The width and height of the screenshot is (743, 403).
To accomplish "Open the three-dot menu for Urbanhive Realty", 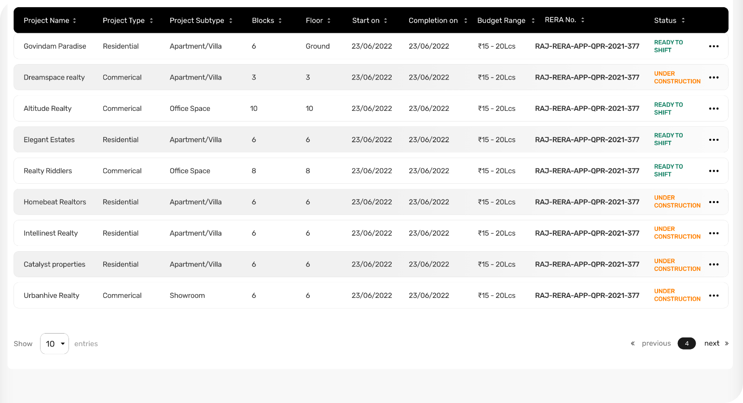I will tap(714, 296).
